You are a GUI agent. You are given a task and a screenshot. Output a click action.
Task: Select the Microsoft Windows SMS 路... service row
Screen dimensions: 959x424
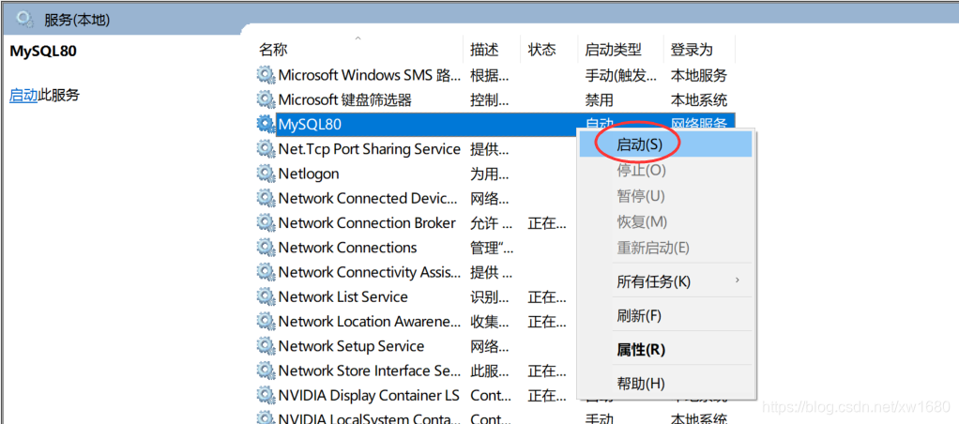370,75
